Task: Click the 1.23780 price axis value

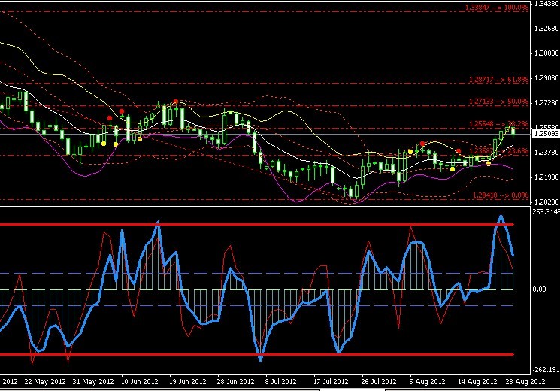Action: tap(546, 153)
